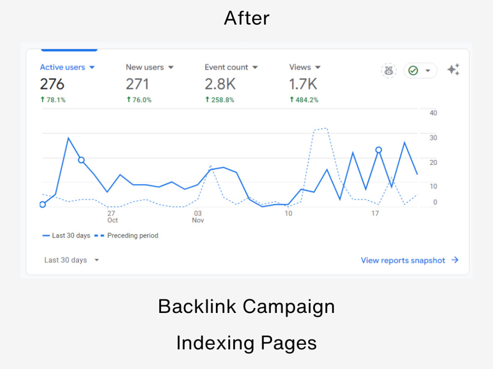The height and width of the screenshot is (369, 493).
Task: Open the dropdown beside the green checkmark
Action: (427, 70)
